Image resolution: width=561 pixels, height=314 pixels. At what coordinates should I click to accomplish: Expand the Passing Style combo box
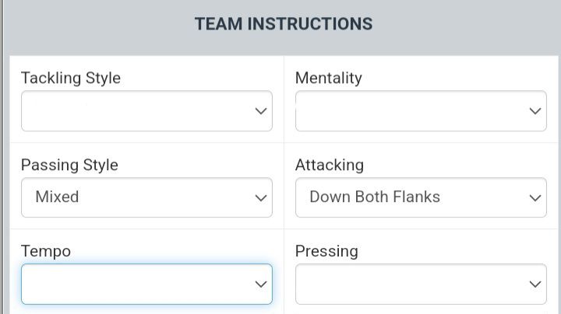pos(146,197)
